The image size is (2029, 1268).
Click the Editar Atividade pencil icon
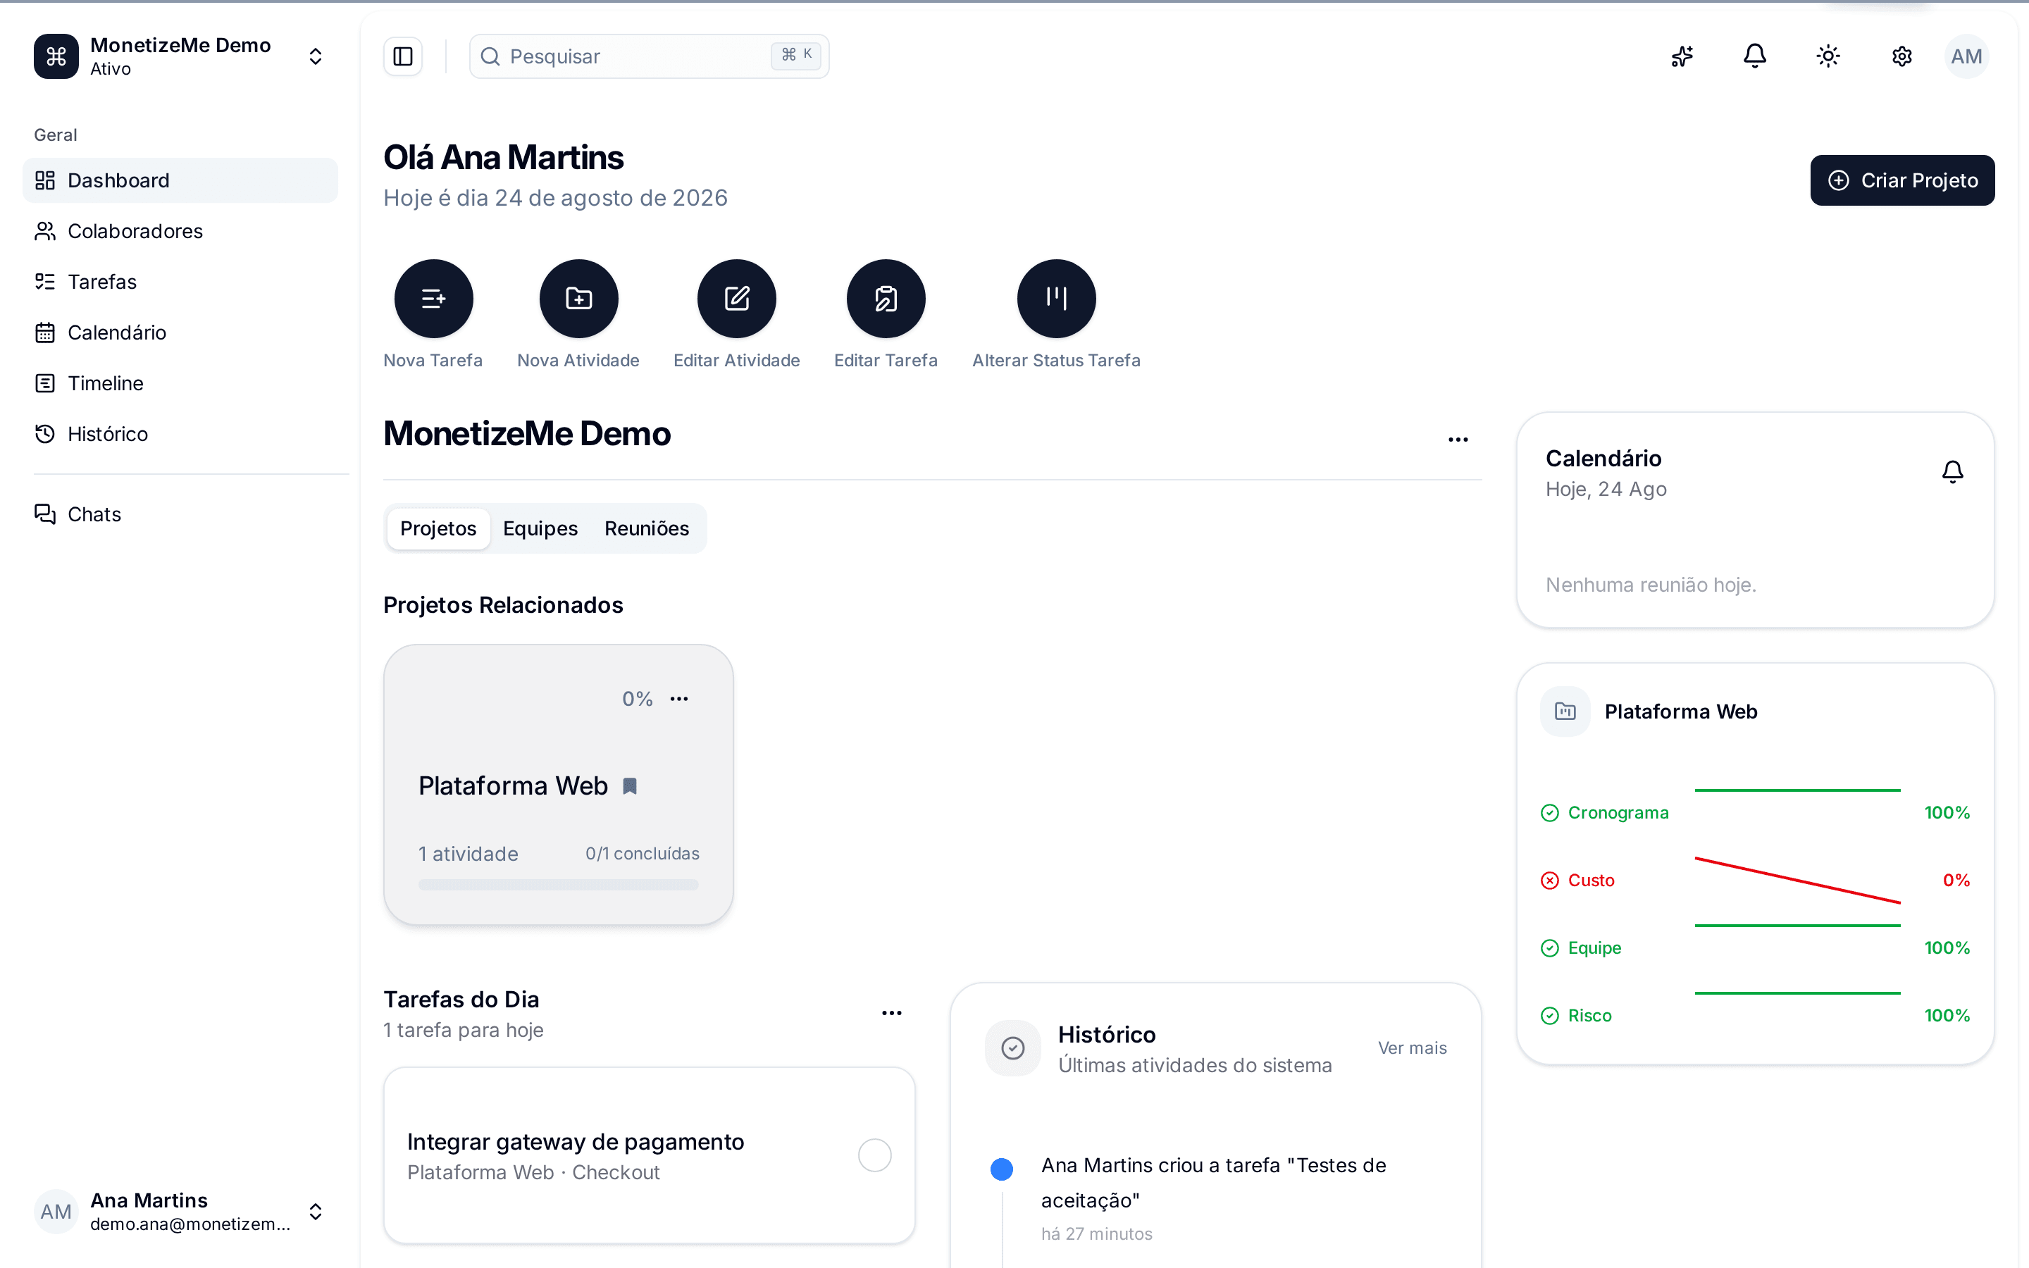coord(737,299)
